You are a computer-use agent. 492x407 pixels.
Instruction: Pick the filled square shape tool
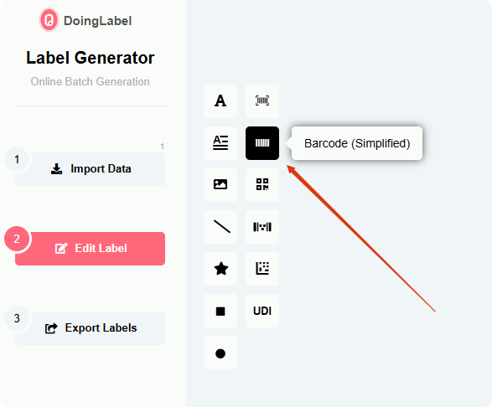[220, 311]
